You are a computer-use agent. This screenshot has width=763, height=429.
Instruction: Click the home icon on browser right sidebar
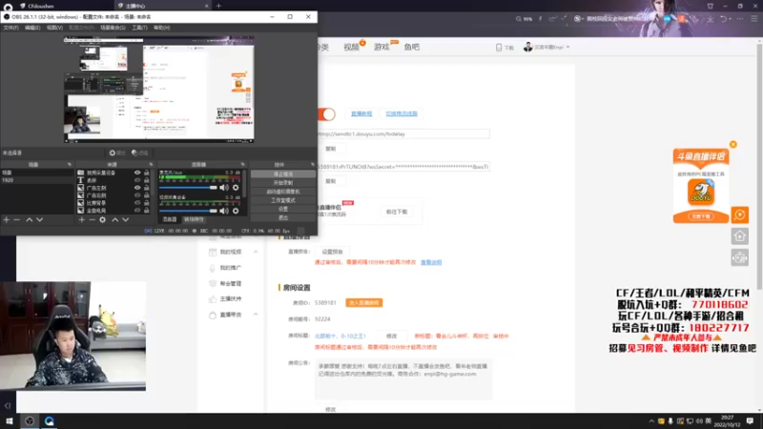tap(740, 236)
